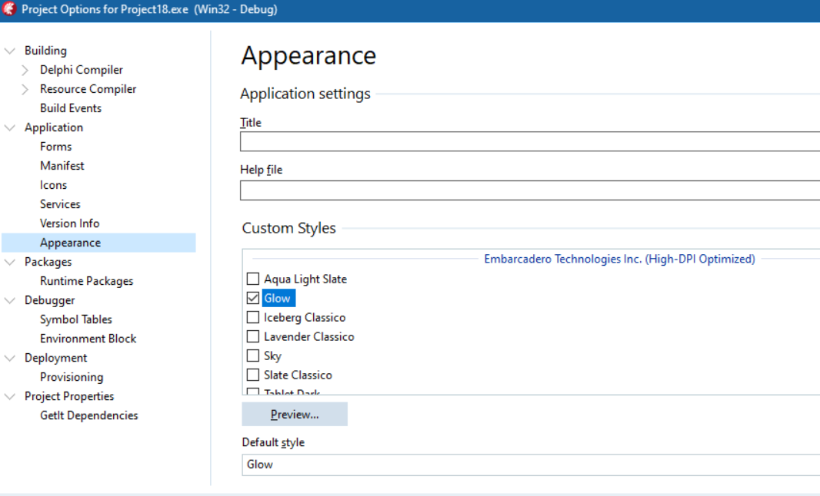This screenshot has height=496, width=820.
Task: Collapse the Project Properties tree node
Action: click(x=9, y=396)
